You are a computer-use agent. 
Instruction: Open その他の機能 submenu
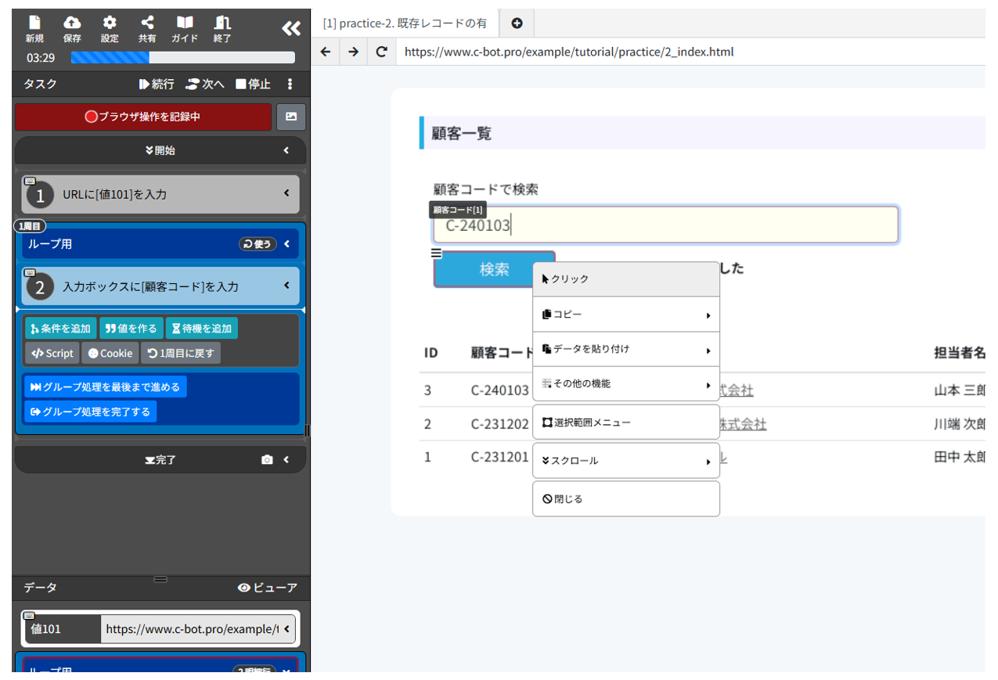[626, 384]
